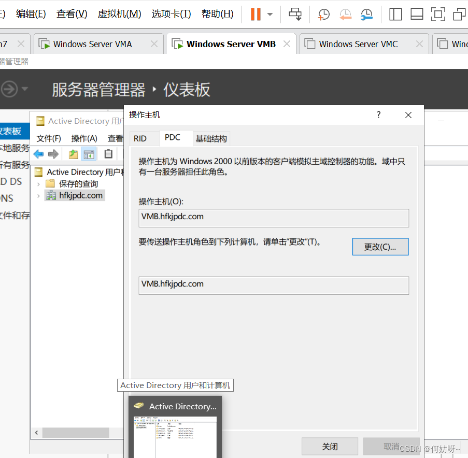The width and height of the screenshot is (468, 458).
Task: Click the 更改(C)... button
Action: point(380,247)
